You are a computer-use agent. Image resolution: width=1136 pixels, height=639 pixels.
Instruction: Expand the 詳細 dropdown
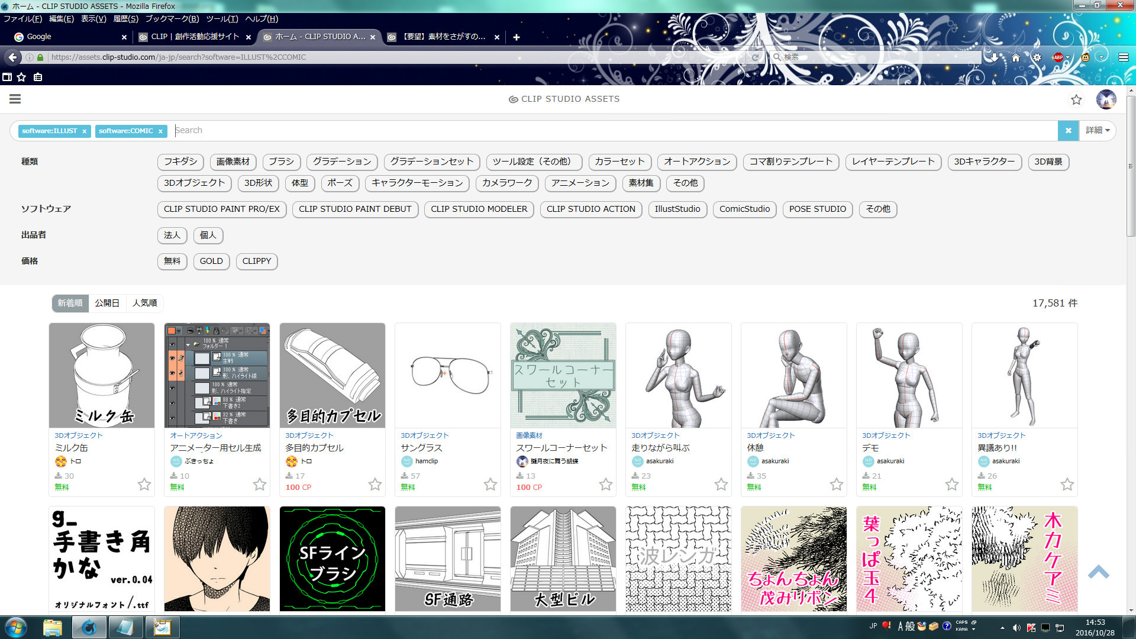coord(1097,131)
